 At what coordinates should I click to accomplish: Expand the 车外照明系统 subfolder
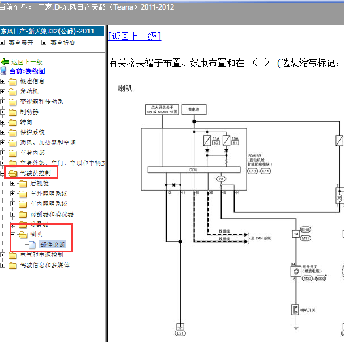(12, 193)
